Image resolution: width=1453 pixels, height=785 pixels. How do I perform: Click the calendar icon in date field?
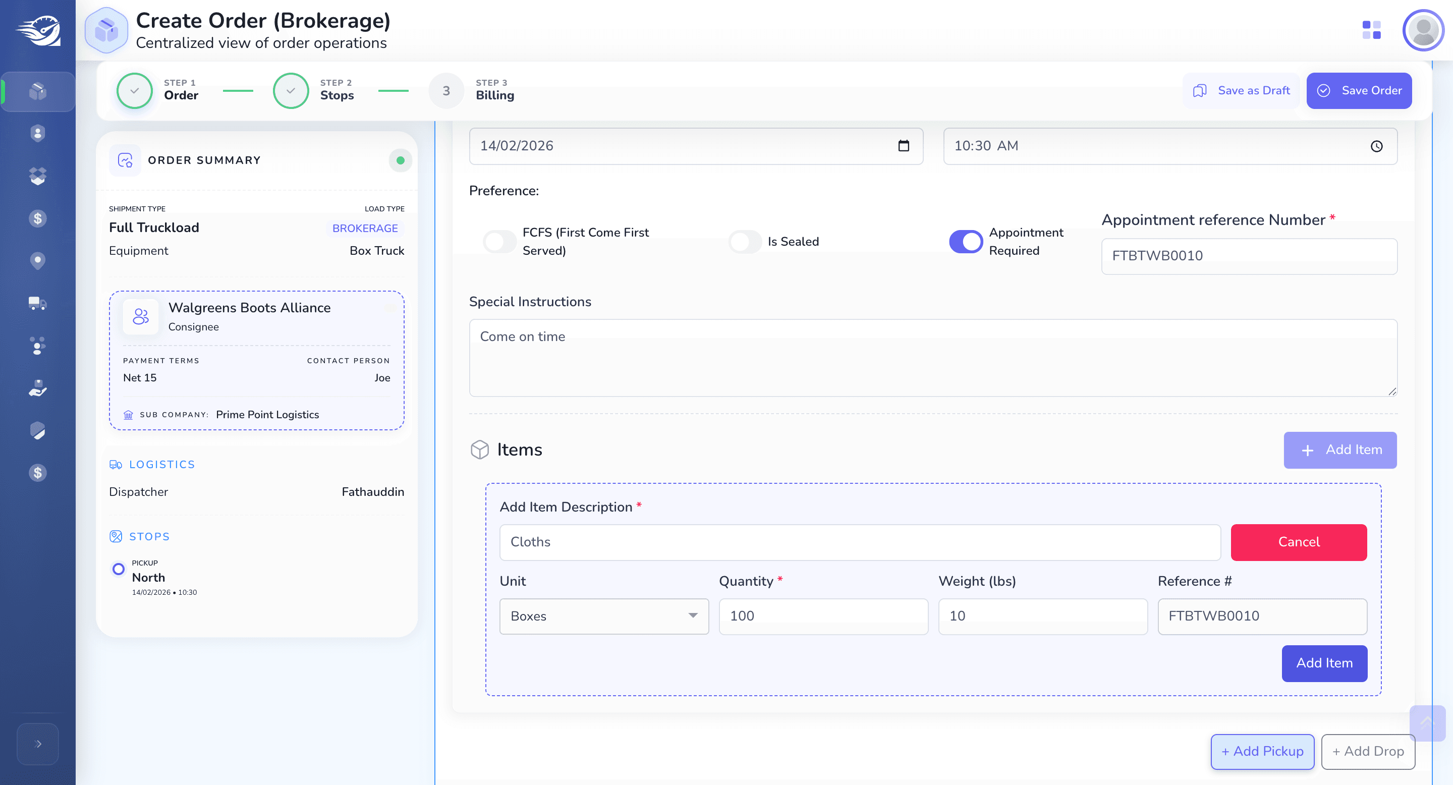tap(904, 146)
